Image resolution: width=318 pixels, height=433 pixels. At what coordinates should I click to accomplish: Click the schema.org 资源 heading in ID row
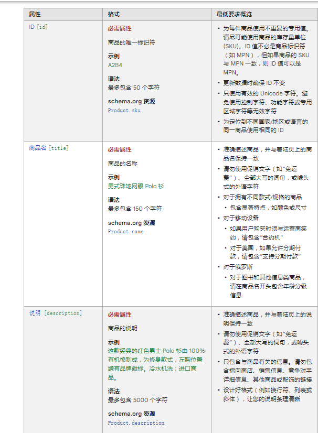coord(131,101)
